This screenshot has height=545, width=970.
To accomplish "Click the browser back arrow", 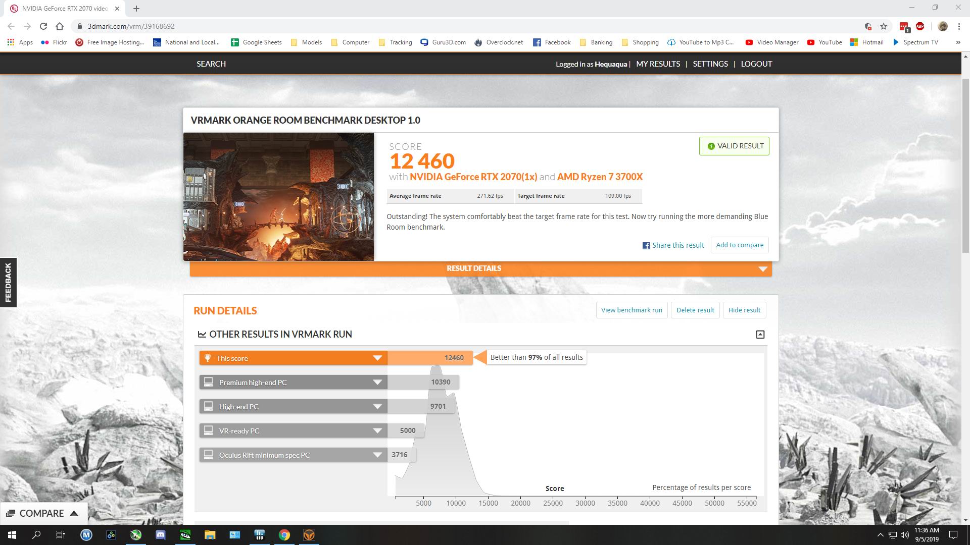I will (11, 26).
